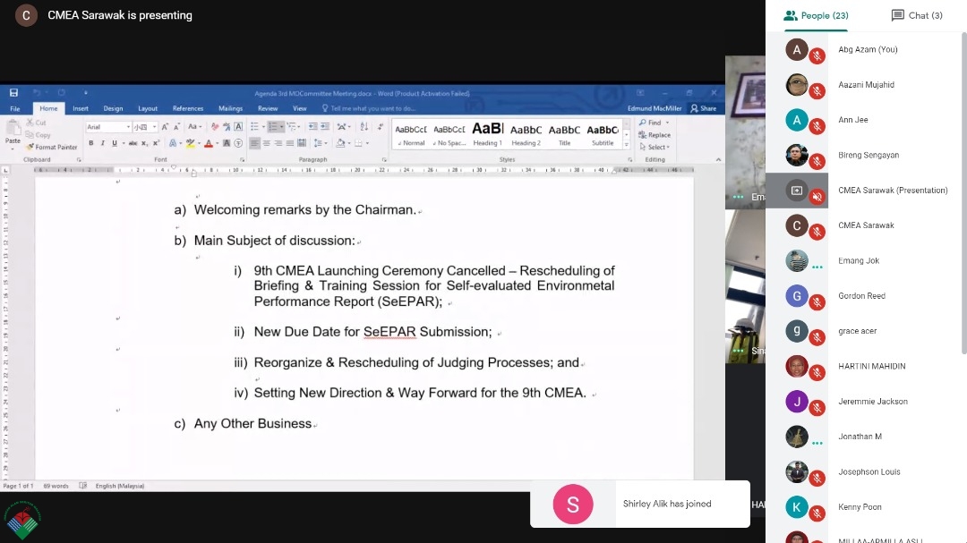967x543 pixels.
Task: Toggle mute icon beside Kenny Poon
Action: [x=817, y=513]
